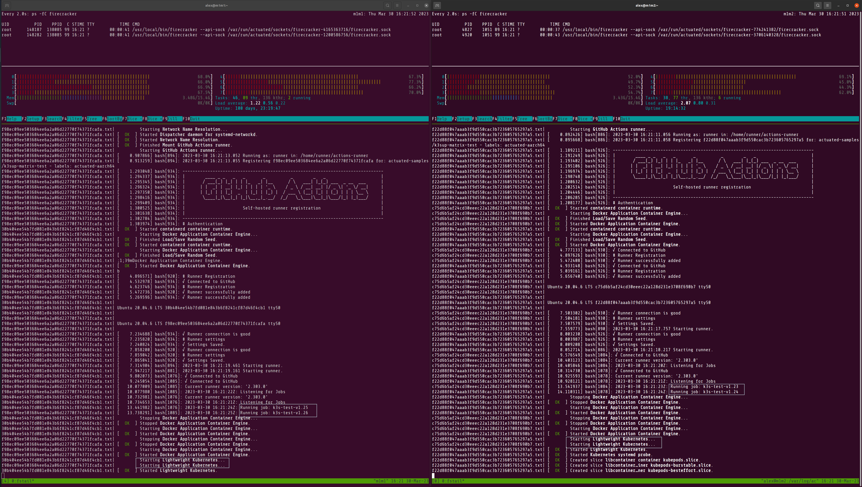
Task: Toggle F5 Tree view in m1m2 htop
Action: (x=522, y=119)
